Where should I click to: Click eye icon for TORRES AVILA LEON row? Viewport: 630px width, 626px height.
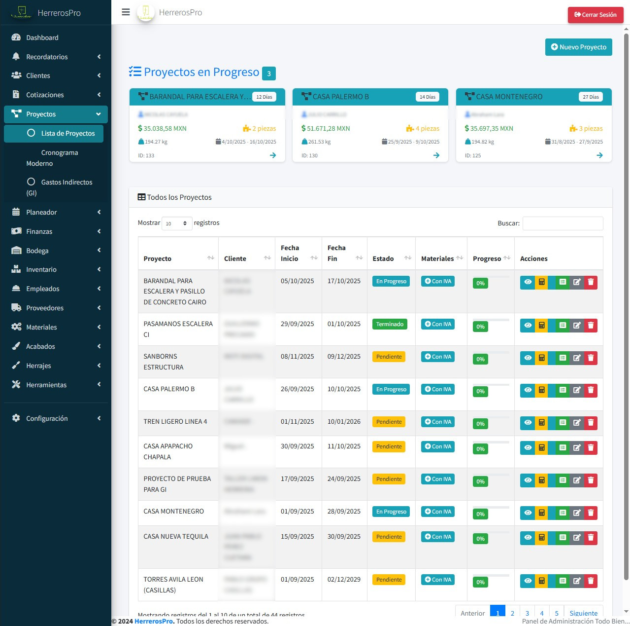(x=528, y=581)
